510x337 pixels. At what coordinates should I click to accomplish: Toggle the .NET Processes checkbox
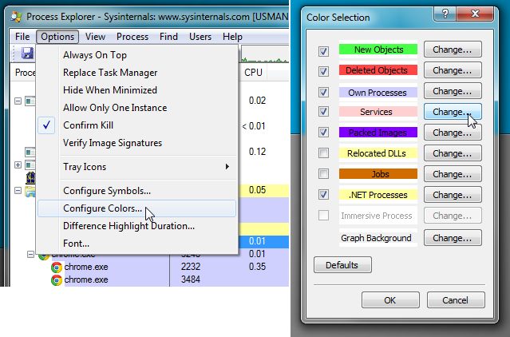click(323, 195)
